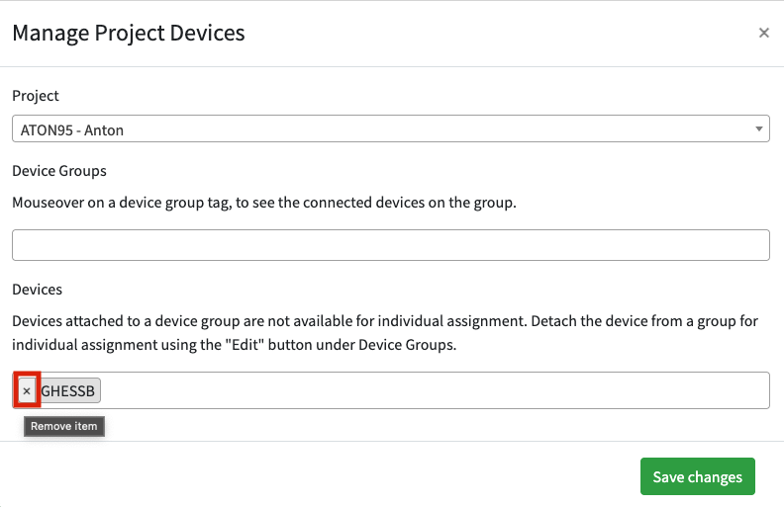Screen dimensions: 784x507
Task: Click the "Project" field label
Action: point(36,96)
